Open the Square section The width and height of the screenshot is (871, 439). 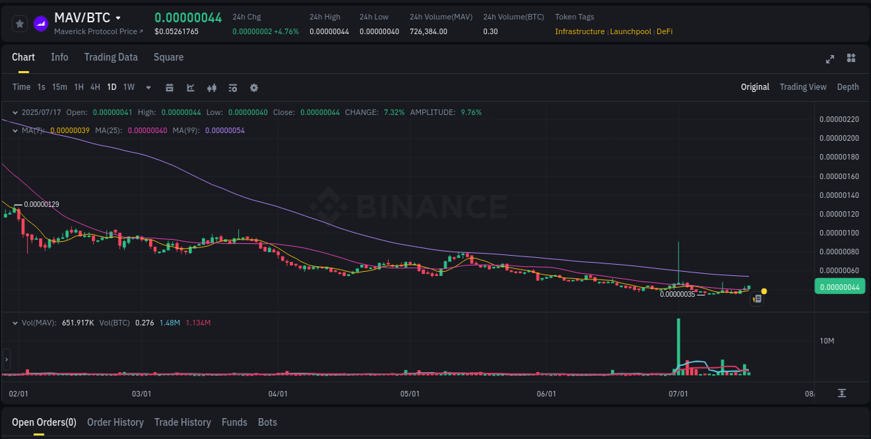point(168,57)
